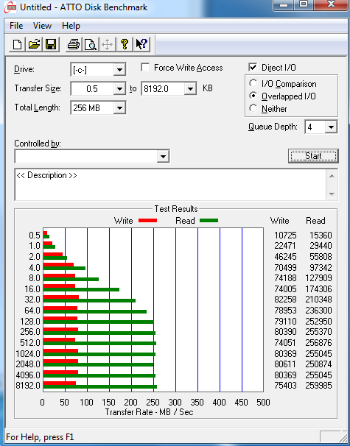
Task: Click write value 46245 in results
Action: click(x=285, y=257)
